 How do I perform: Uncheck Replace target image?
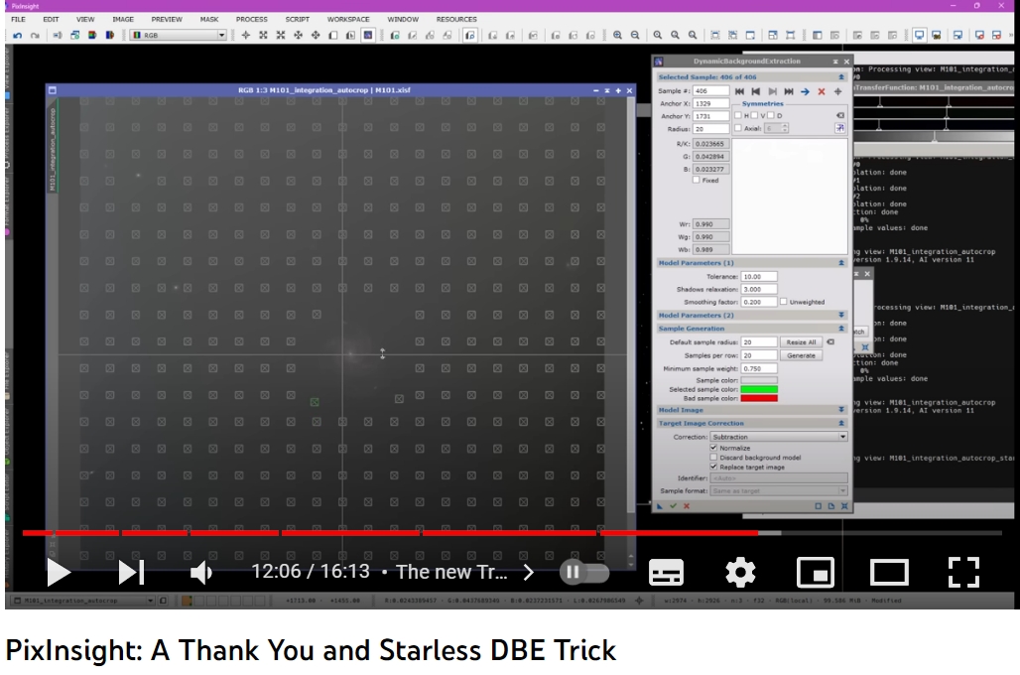click(x=713, y=467)
